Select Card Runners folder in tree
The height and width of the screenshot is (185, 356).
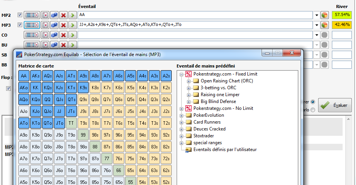tap(207, 122)
